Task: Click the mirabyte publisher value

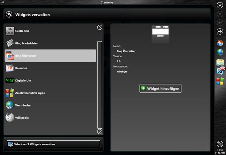Action: coord(122,72)
